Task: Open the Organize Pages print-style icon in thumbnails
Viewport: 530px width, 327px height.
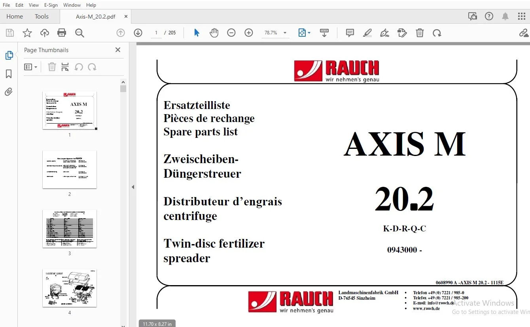Action: point(65,67)
